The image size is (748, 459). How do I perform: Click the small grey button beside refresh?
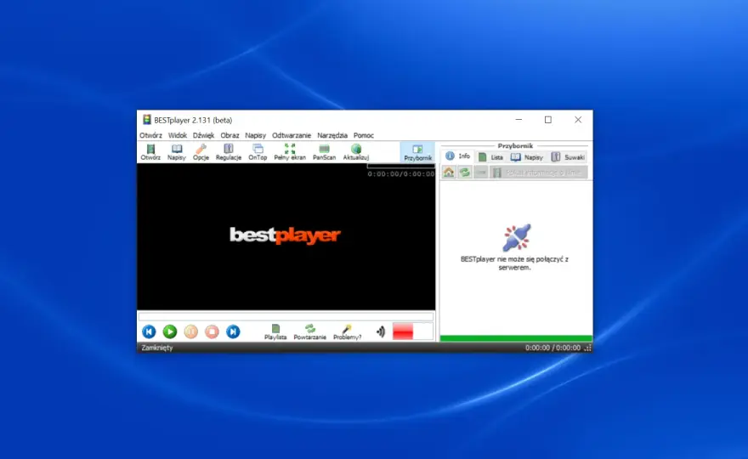coord(481,173)
